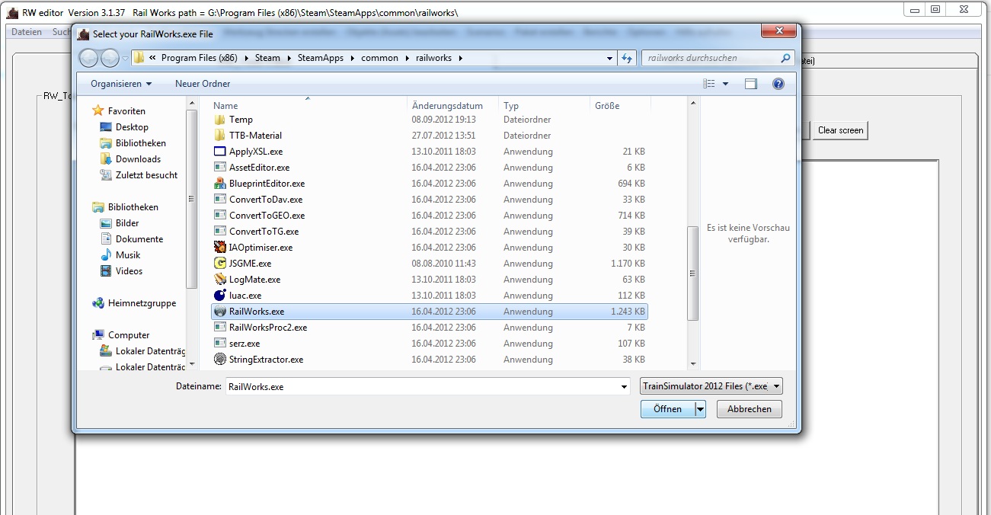Screen dimensions: 991x515
Task: Select the TTB-Material folder icon
Action: (x=220, y=136)
